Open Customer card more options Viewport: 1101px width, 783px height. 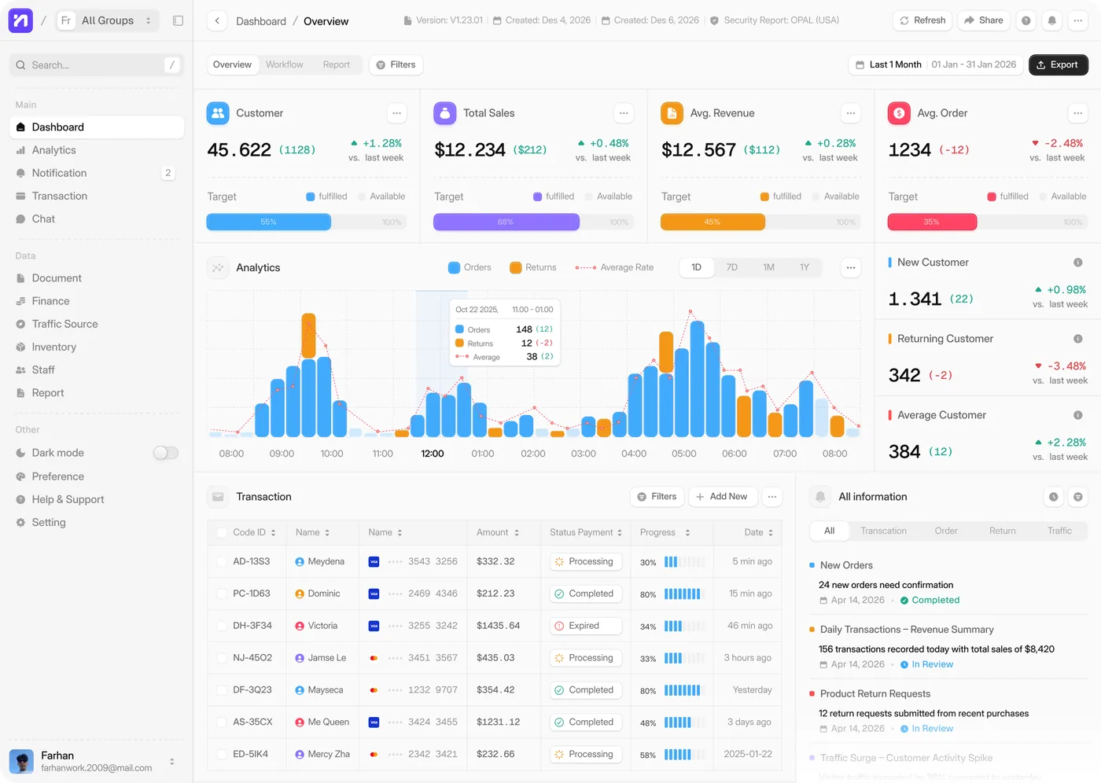[397, 113]
